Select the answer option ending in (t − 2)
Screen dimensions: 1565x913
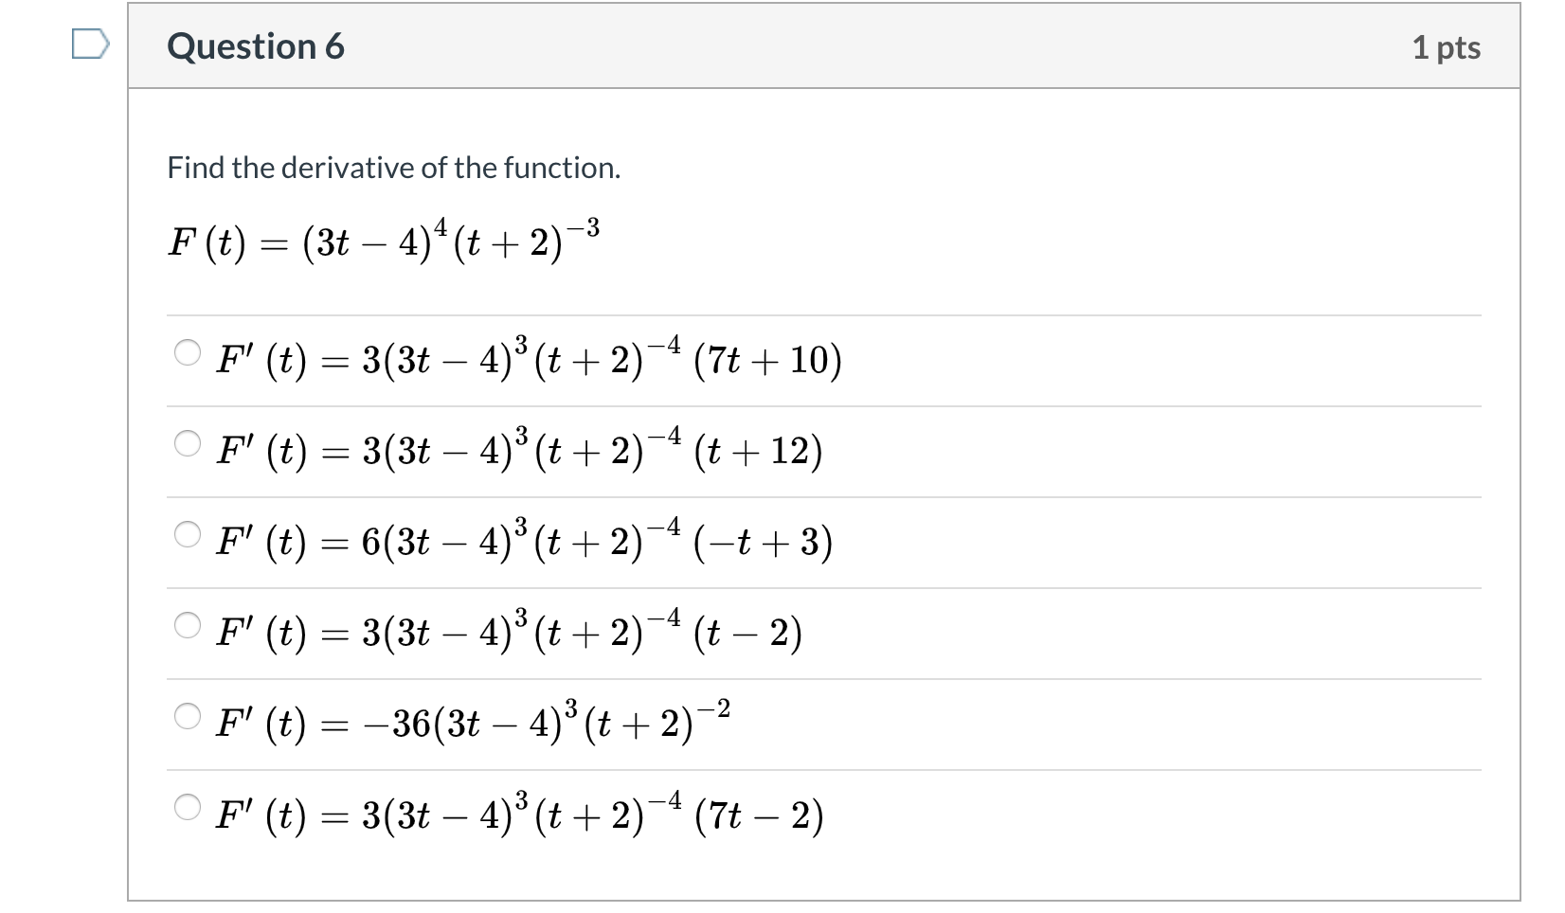point(187,623)
